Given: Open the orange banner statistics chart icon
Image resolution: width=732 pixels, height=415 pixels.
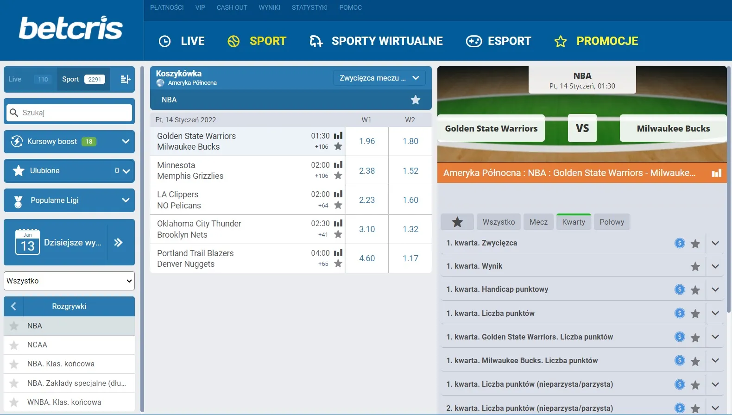Looking at the screenshot, I should pyautogui.click(x=716, y=173).
